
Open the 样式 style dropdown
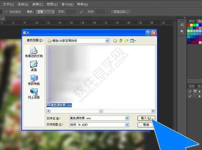(45, 12)
